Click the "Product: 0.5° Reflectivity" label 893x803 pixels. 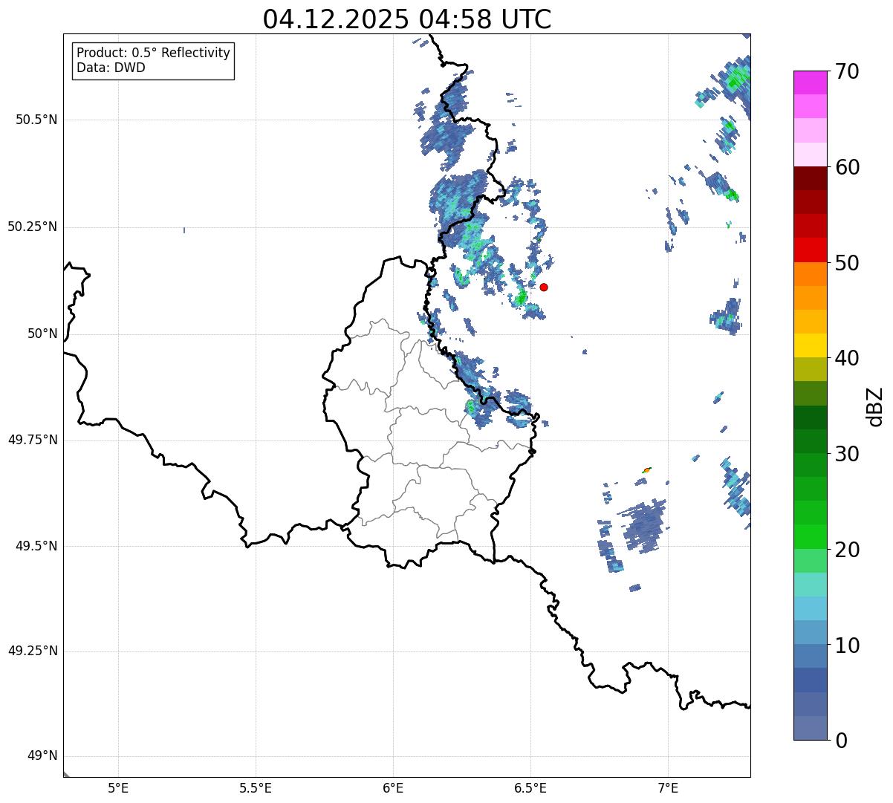(x=153, y=53)
